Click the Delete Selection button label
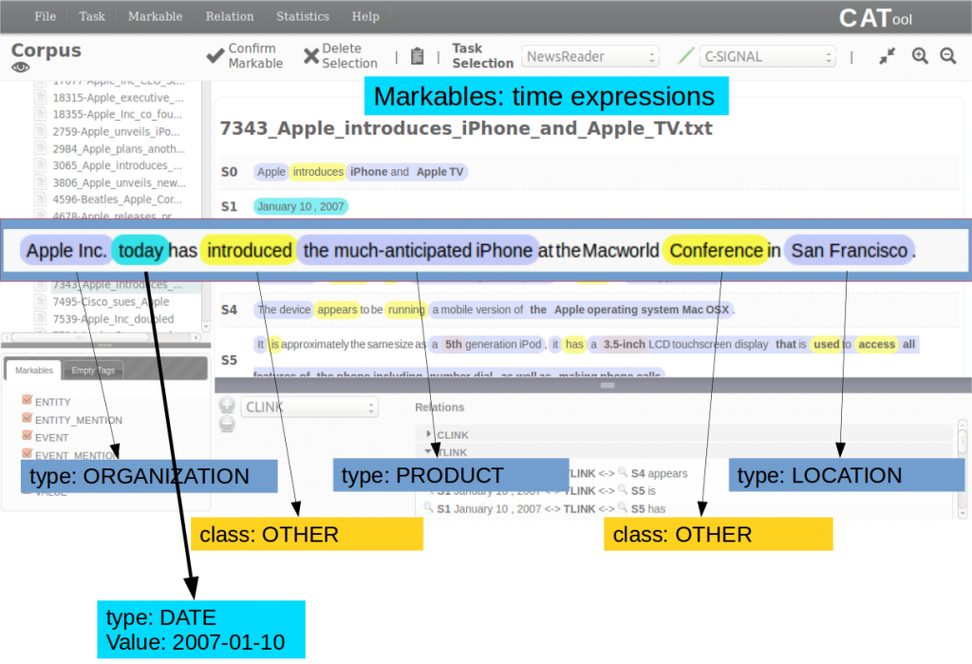The width and height of the screenshot is (972, 664). click(x=349, y=56)
